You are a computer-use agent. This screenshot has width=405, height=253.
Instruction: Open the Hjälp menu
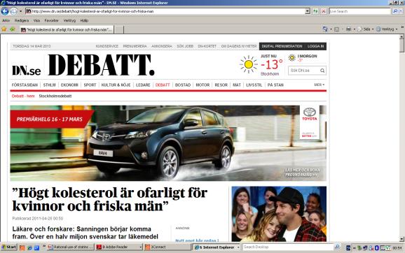tap(84, 20)
